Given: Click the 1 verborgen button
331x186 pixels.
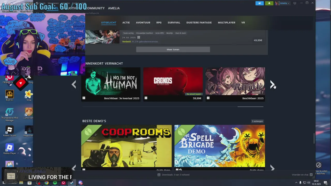Looking at the screenshot, I should coord(257,121).
